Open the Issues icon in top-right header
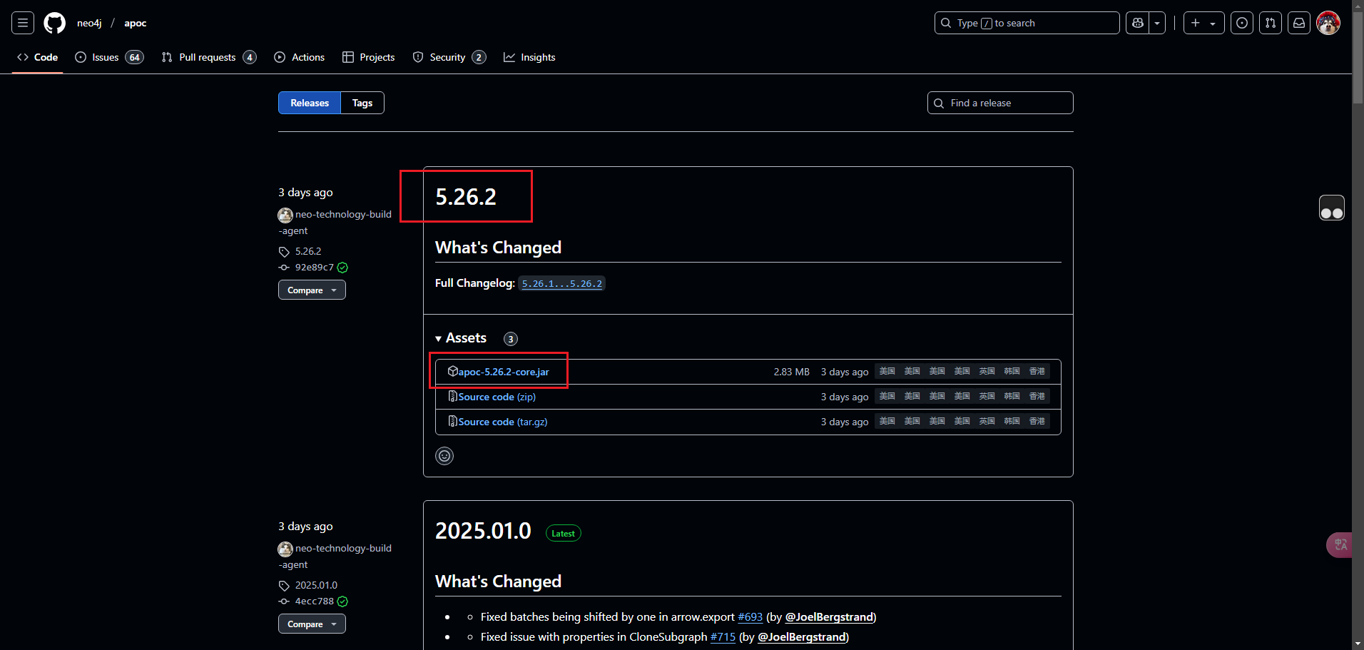1364x650 pixels. 1242,23
